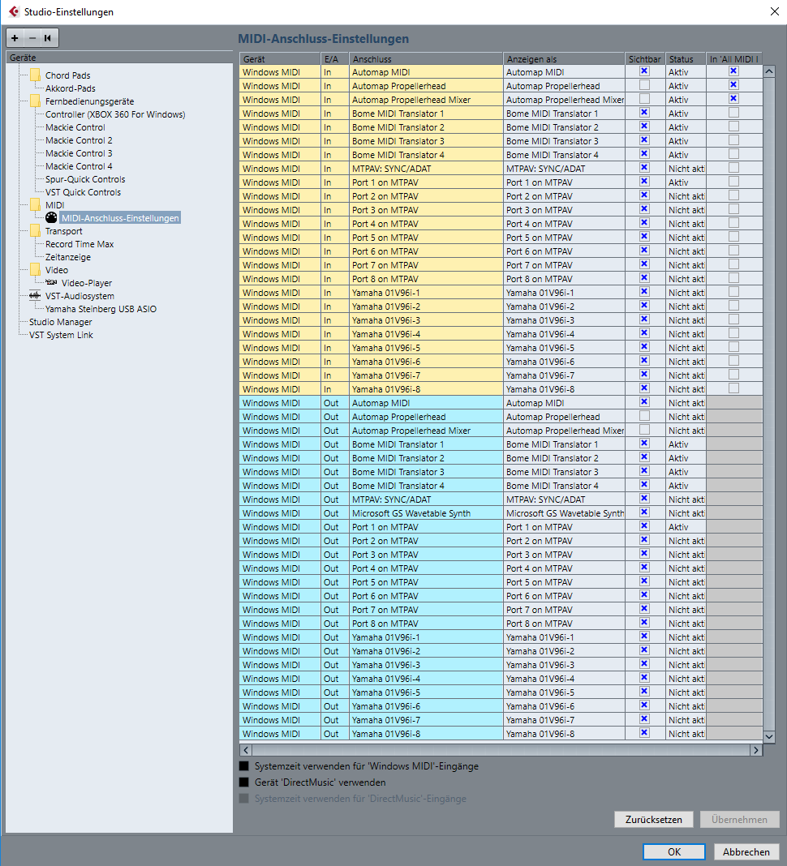Click the Video-Player camera icon
Image resolution: width=787 pixels, height=866 pixels.
click(x=52, y=283)
